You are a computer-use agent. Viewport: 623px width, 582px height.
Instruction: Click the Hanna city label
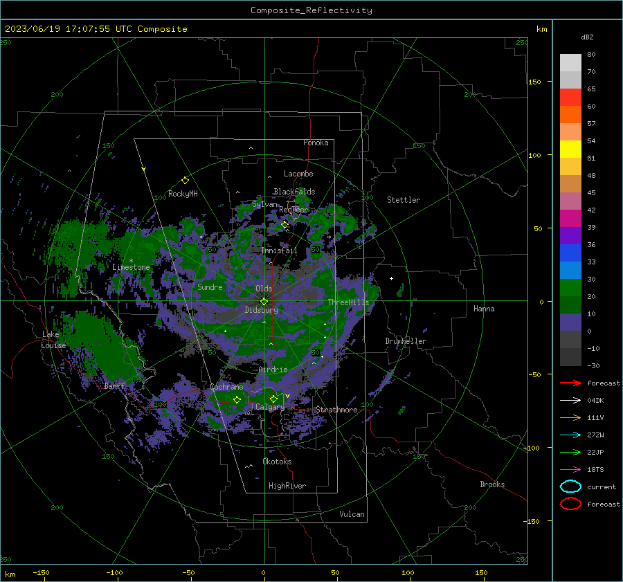pyautogui.click(x=484, y=309)
